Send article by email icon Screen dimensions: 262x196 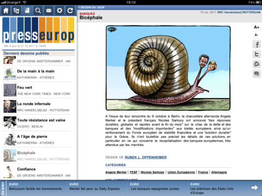(x=257, y=64)
